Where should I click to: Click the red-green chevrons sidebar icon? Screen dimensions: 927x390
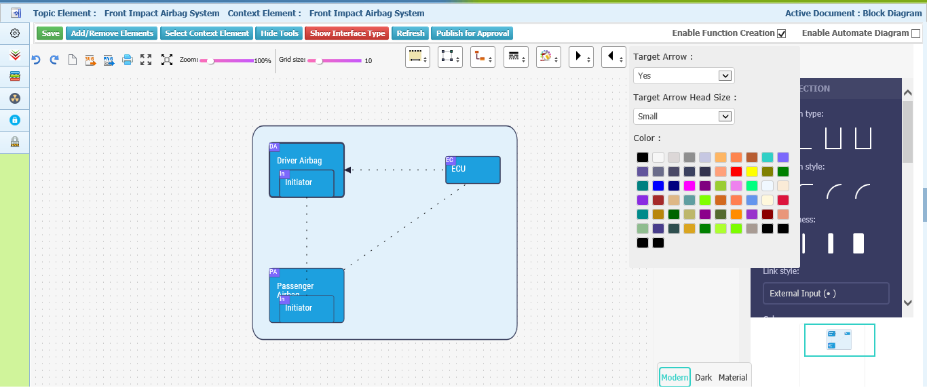(x=15, y=55)
